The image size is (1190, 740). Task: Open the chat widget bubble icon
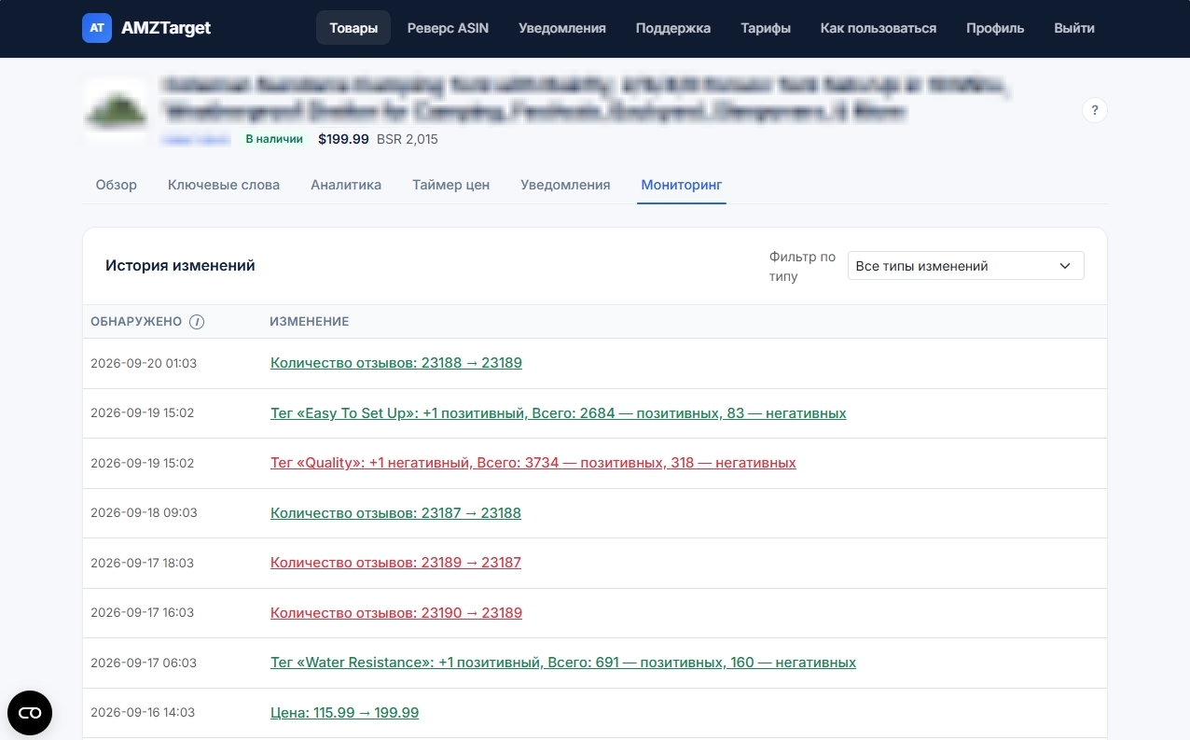point(30,713)
